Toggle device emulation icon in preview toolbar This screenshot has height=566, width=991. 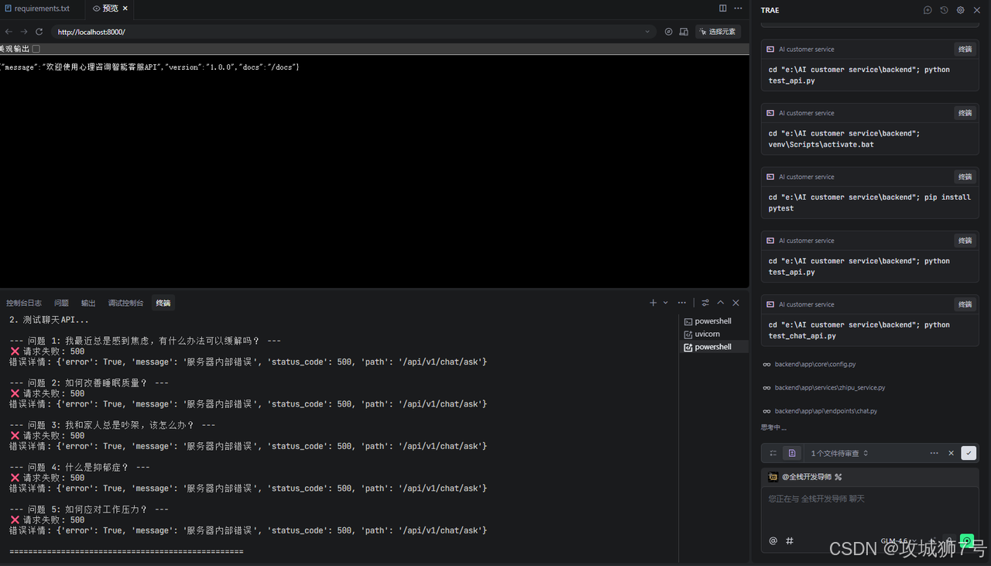pyautogui.click(x=684, y=32)
